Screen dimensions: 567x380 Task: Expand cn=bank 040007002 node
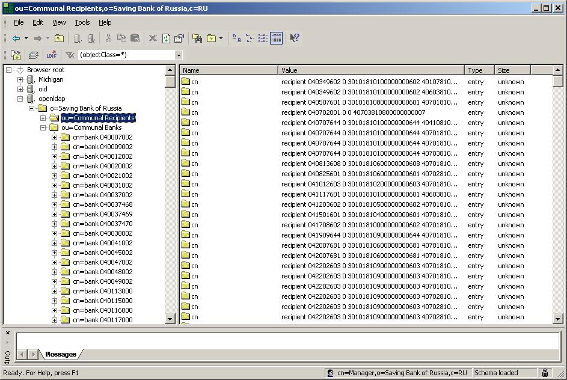coord(54,138)
